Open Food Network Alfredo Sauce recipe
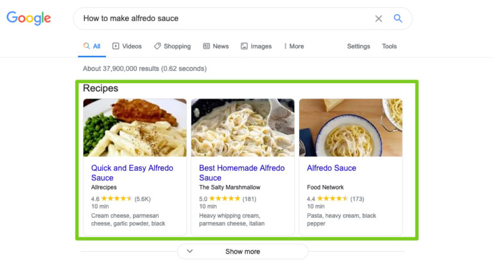The height and width of the screenshot is (274, 493). [x=331, y=168]
